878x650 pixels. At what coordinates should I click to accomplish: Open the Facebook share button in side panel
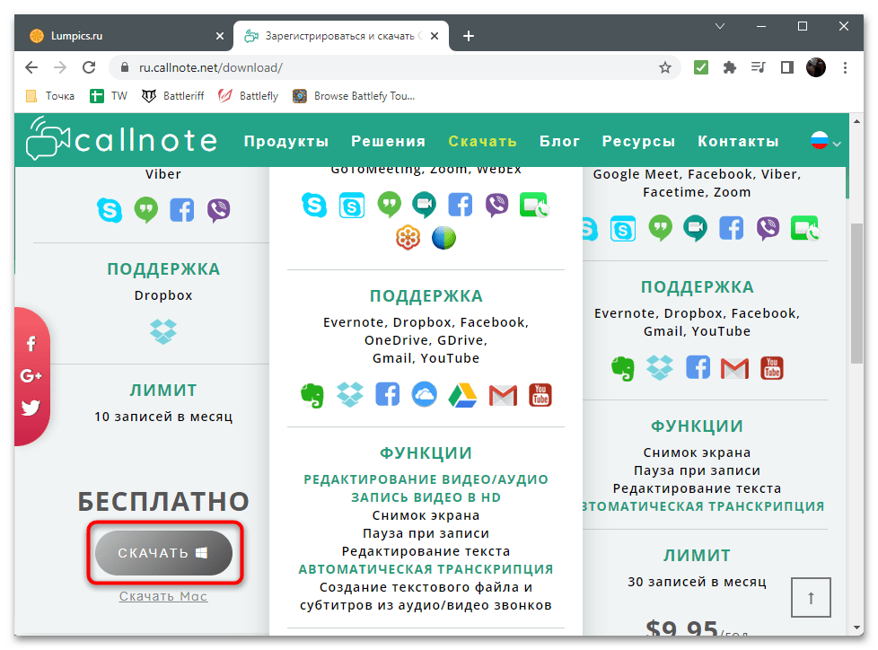31,343
